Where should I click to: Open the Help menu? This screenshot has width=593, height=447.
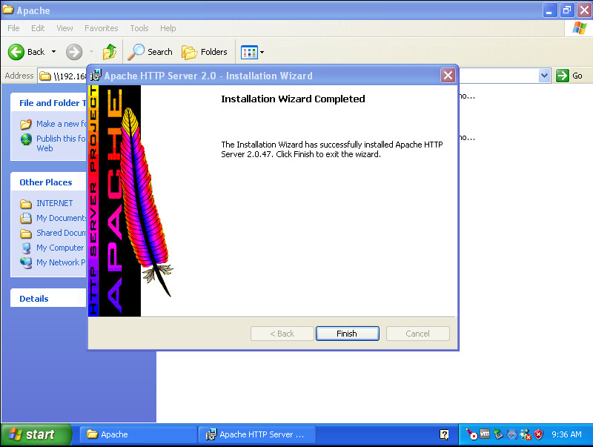pos(168,28)
